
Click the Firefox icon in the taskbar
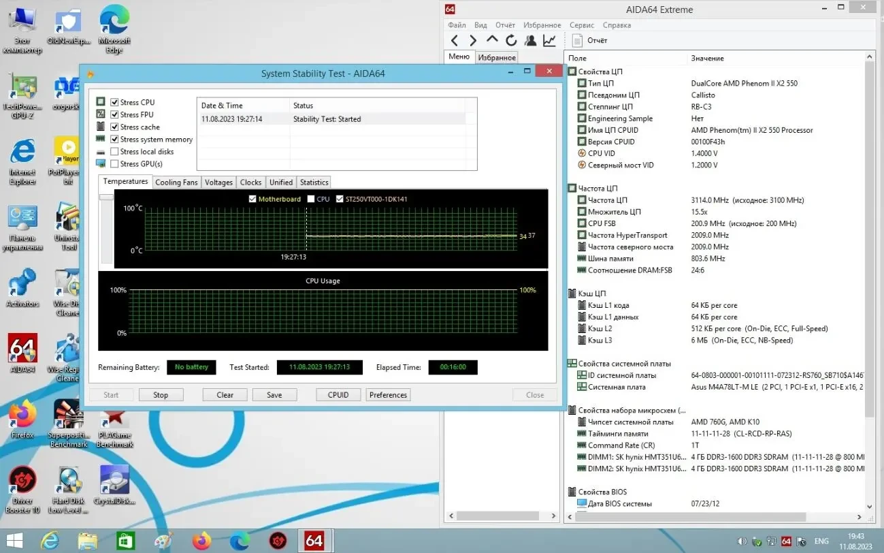[201, 541]
